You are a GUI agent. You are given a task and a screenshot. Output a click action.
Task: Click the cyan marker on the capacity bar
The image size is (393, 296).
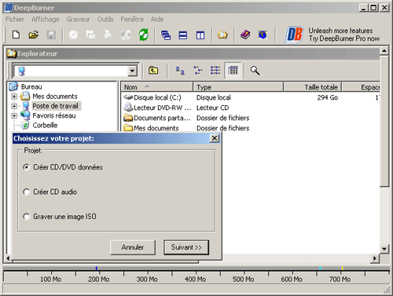[x=320, y=269]
